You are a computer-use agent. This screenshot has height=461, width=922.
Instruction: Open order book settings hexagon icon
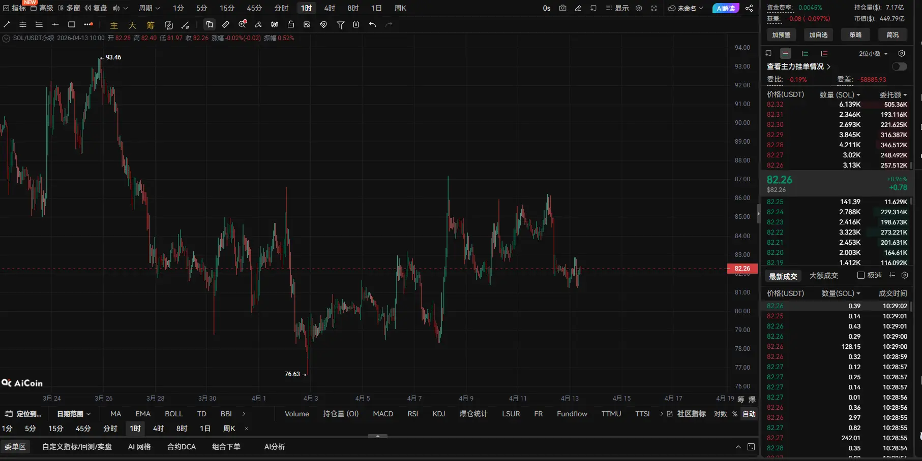click(x=902, y=53)
